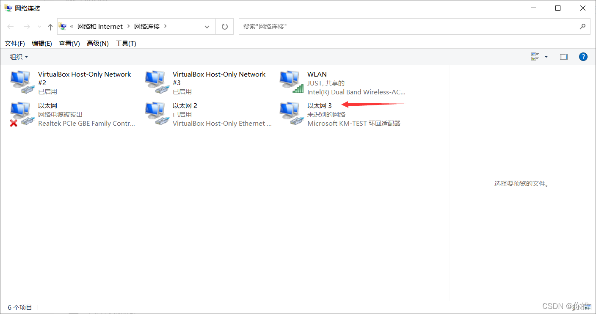Click the network icon in the address bar

(x=63, y=26)
